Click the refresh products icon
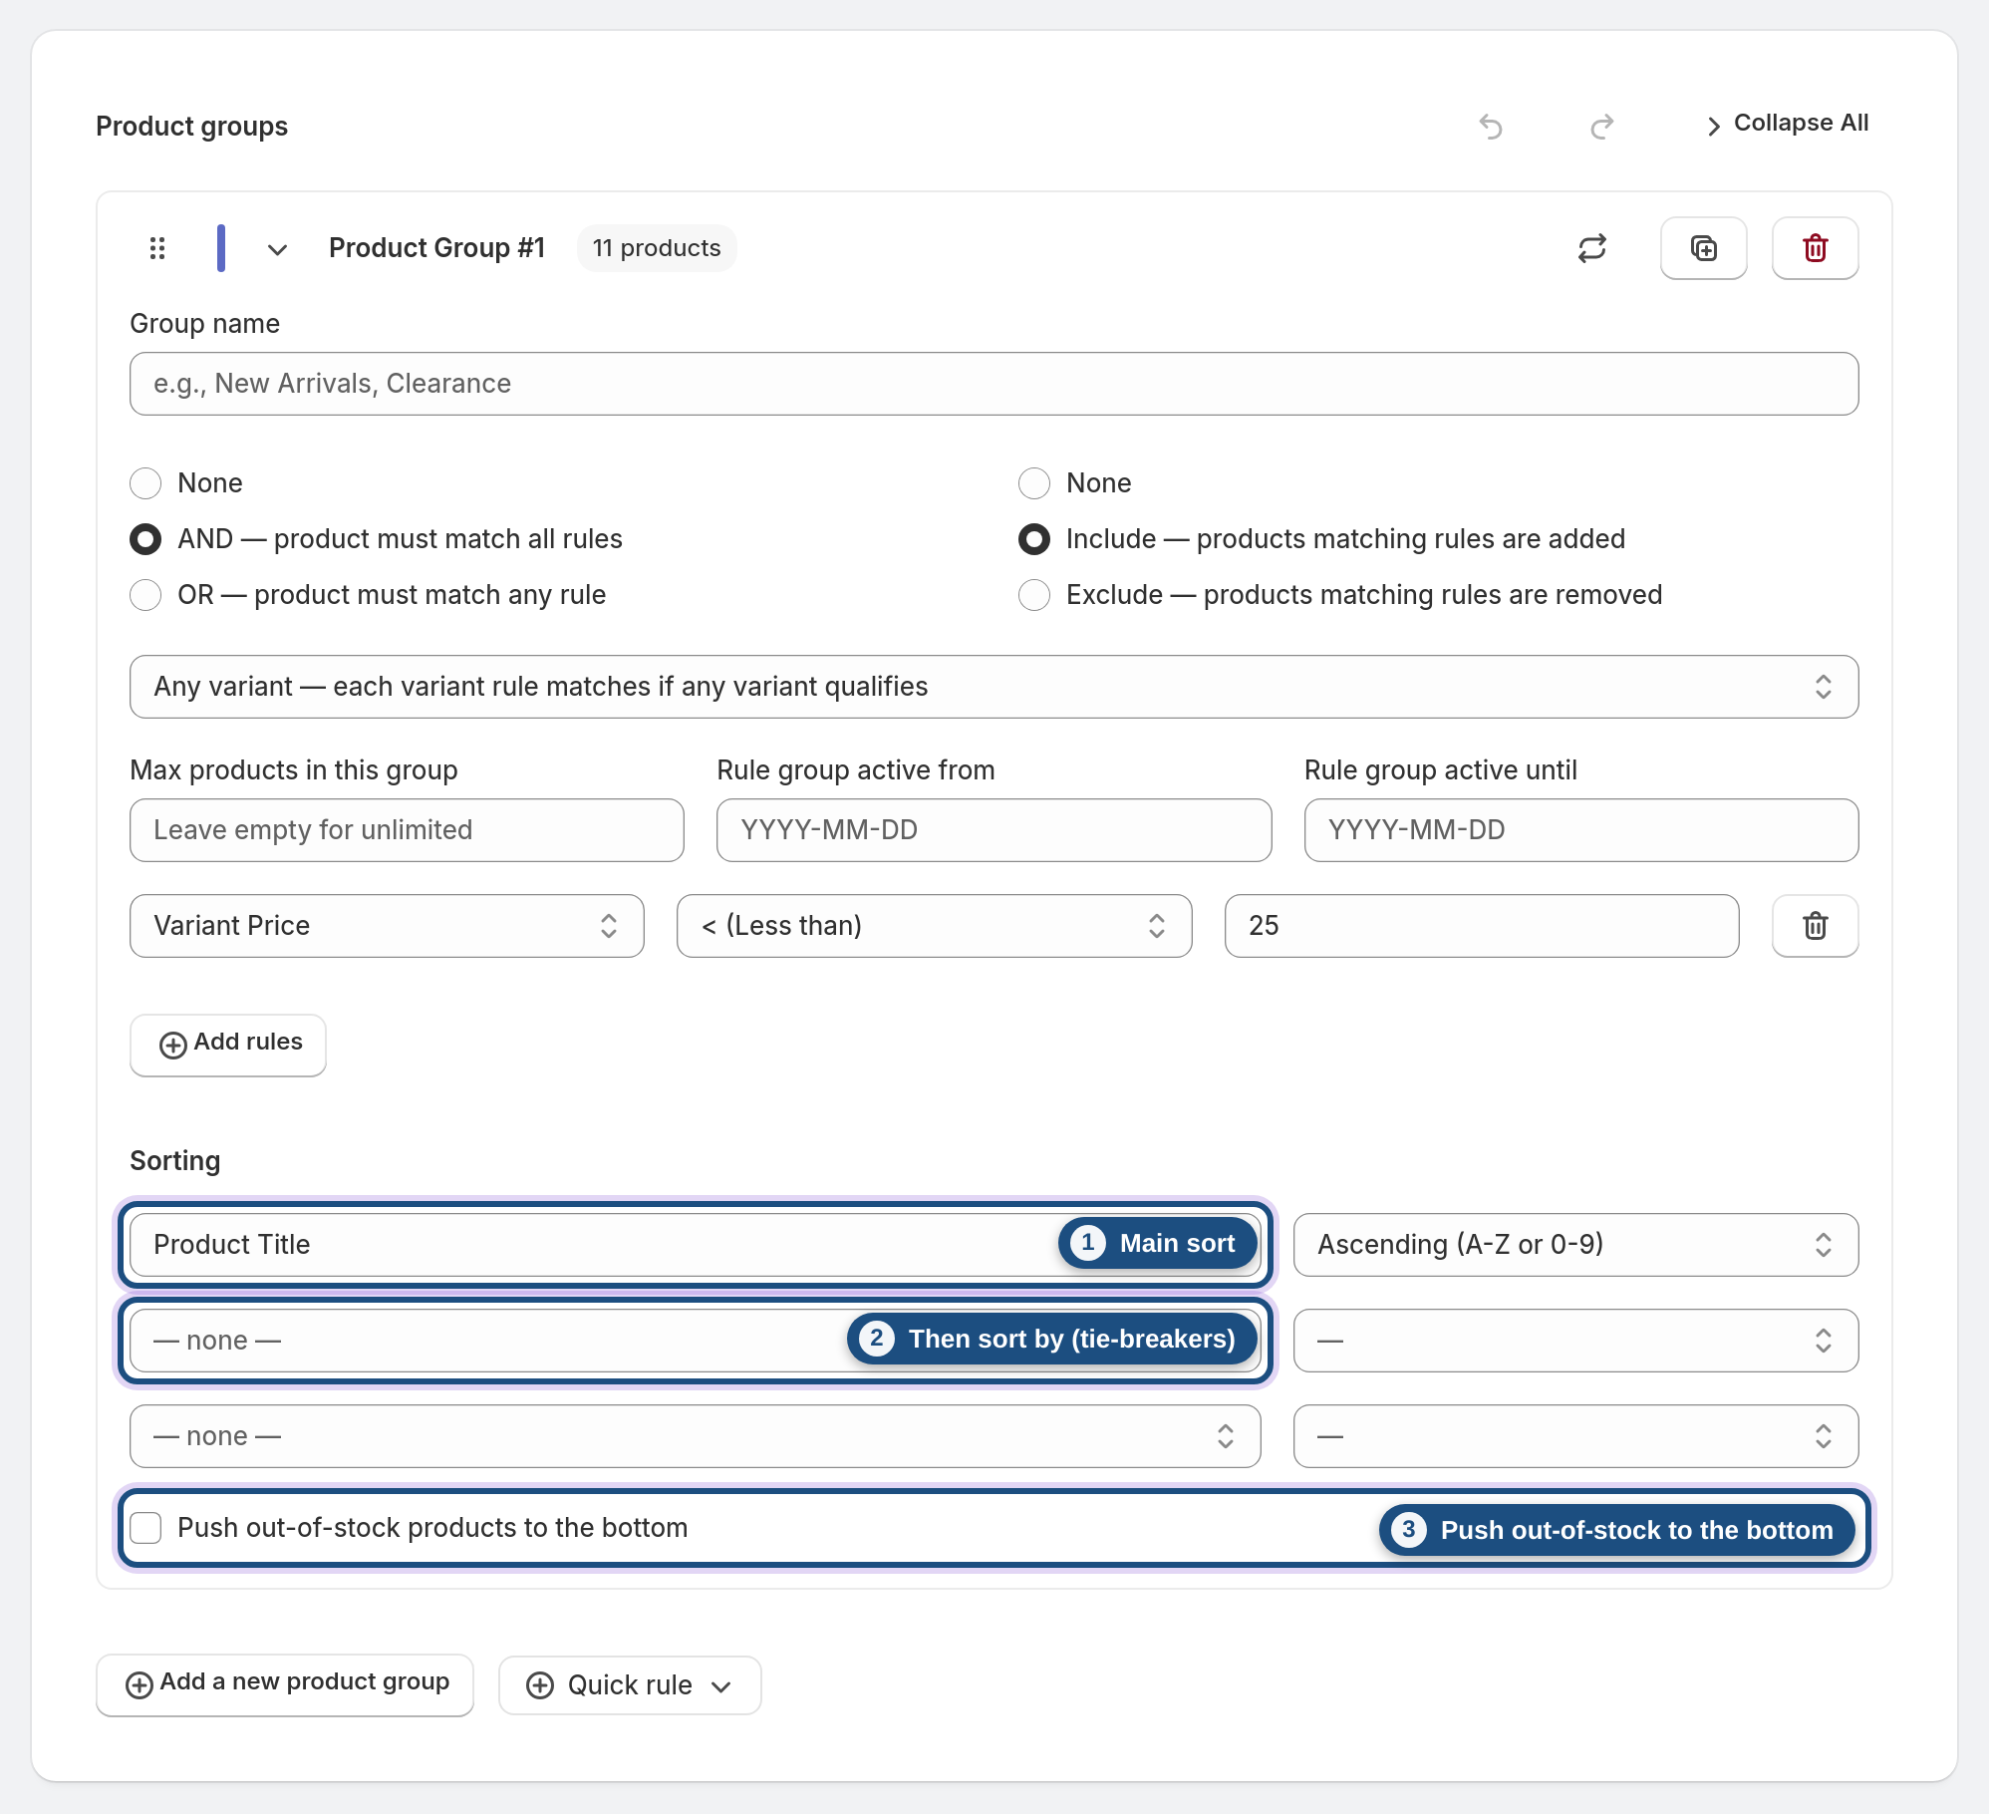This screenshot has height=1814, width=1989. 1592,248
